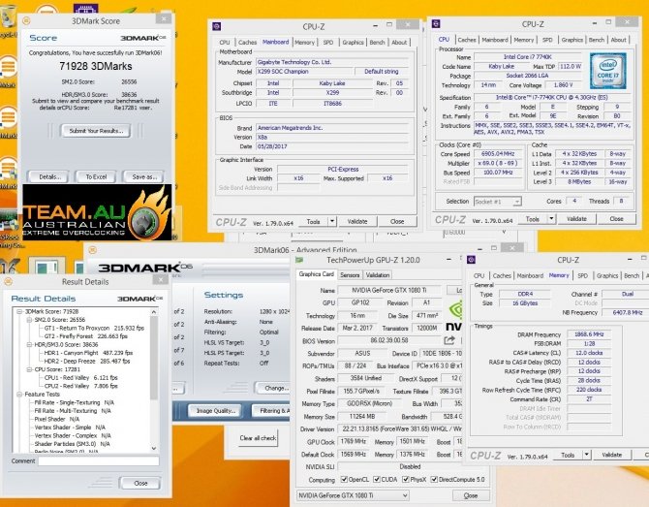
Task: Click Submit Your Results button
Action: pyautogui.click(x=96, y=131)
